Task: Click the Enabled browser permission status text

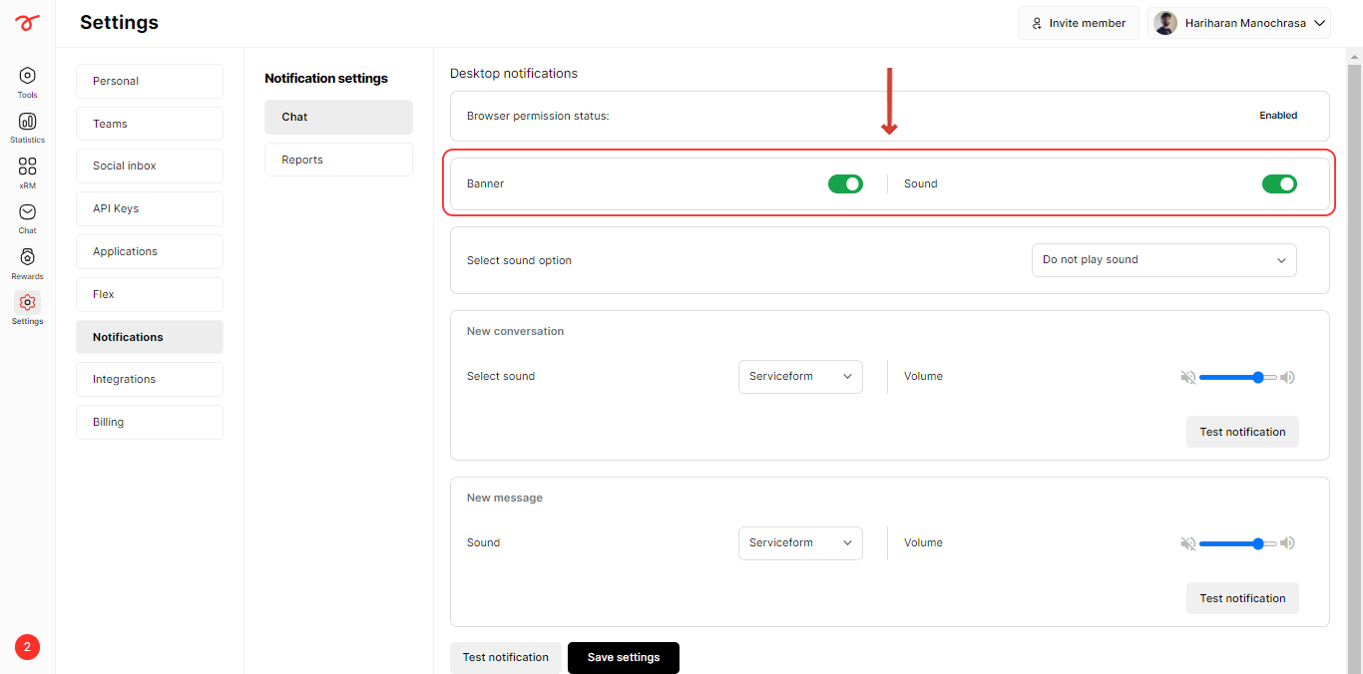Action: [1278, 116]
